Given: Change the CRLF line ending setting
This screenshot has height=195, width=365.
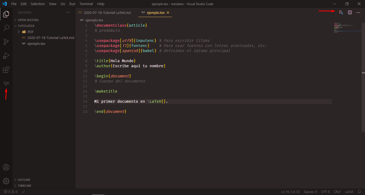Looking at the screenshot, I should click(x=337, y=192).
